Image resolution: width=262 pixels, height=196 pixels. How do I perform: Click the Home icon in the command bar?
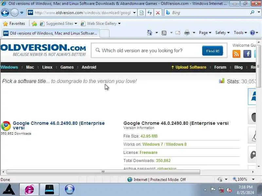point(150,33)
